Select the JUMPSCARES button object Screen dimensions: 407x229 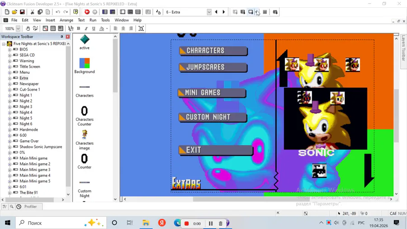213,67
